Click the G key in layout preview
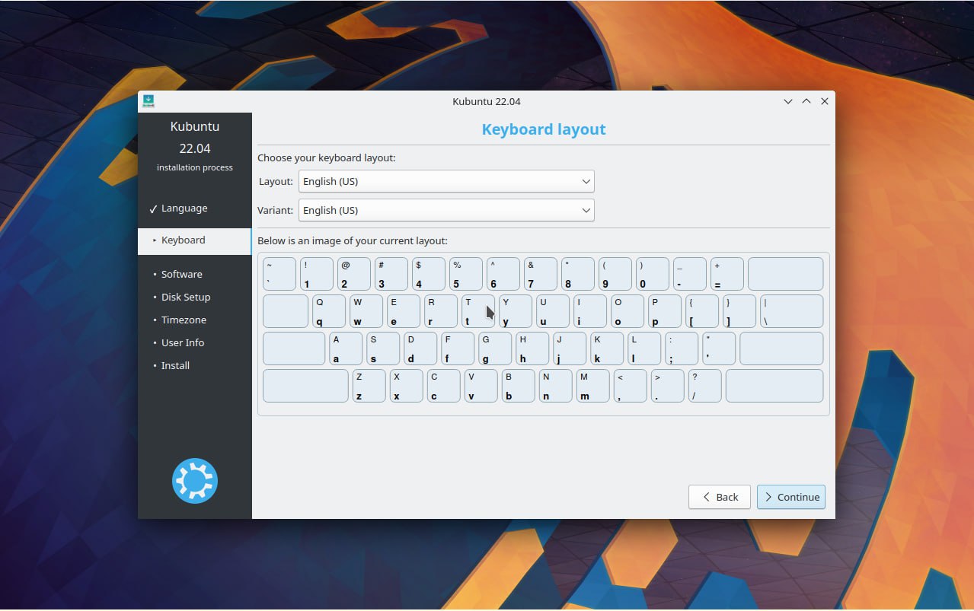Screen dimensions: 974x611 tap(495, 348)
